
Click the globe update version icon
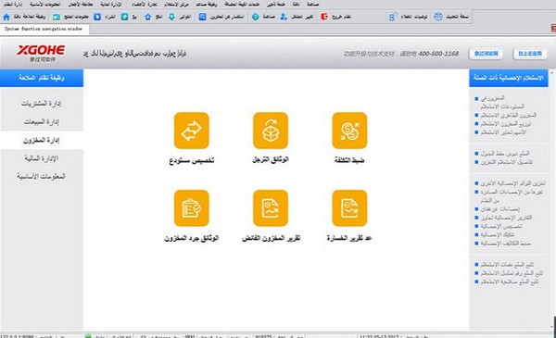point(438,17)
